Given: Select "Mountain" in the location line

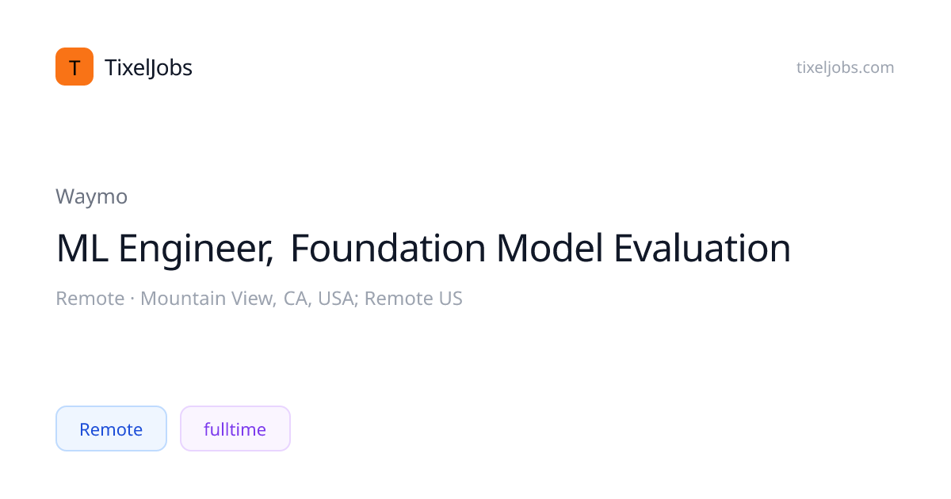Looking at the screenshot, I should pos(180,299).
